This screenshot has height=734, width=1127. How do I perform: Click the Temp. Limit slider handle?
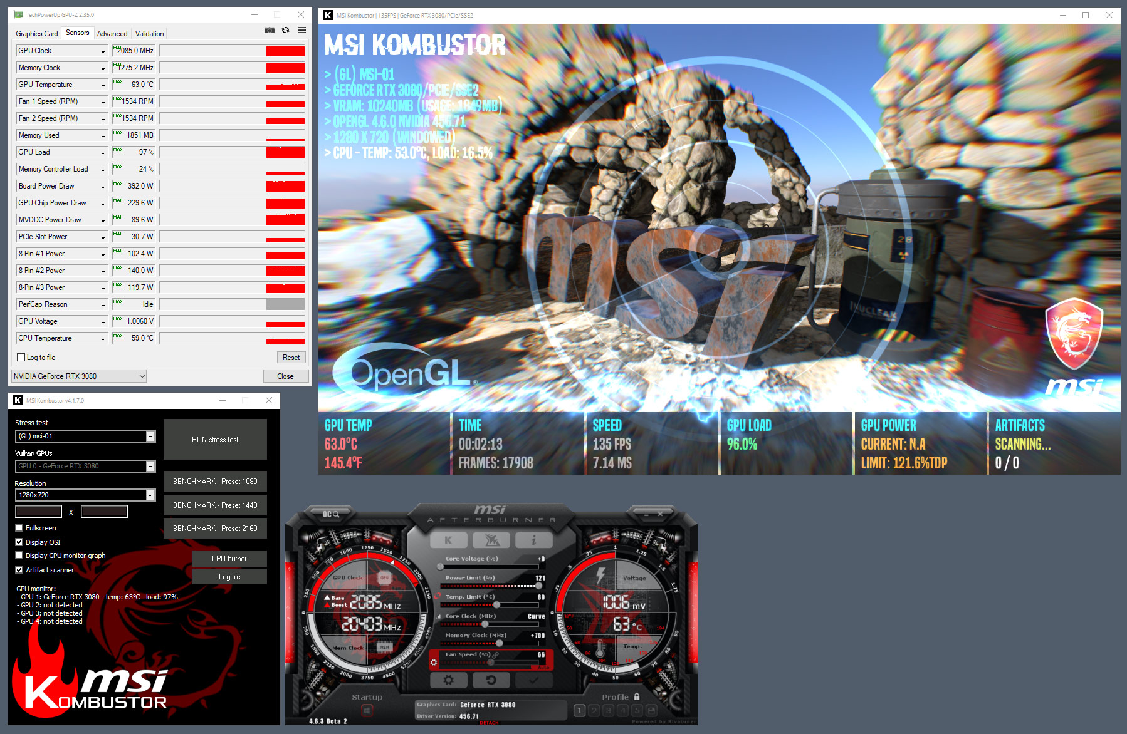click(x=497, y=606)
